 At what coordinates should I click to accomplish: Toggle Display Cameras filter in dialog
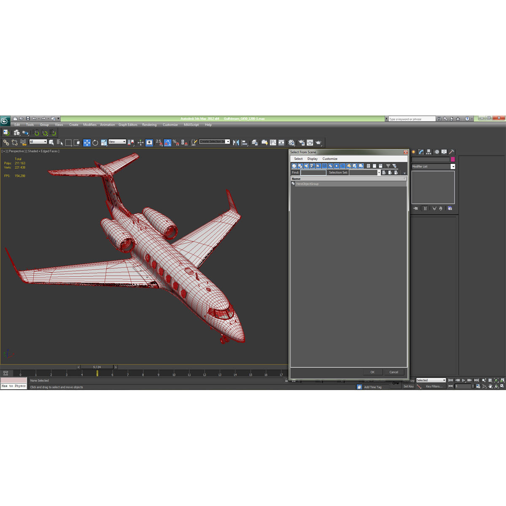312,166
